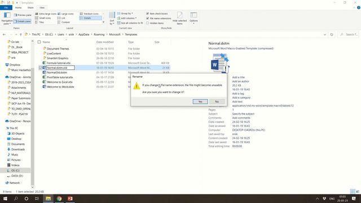
Task: Select the View ribbon tab
Action: click(x=42, y=7)
